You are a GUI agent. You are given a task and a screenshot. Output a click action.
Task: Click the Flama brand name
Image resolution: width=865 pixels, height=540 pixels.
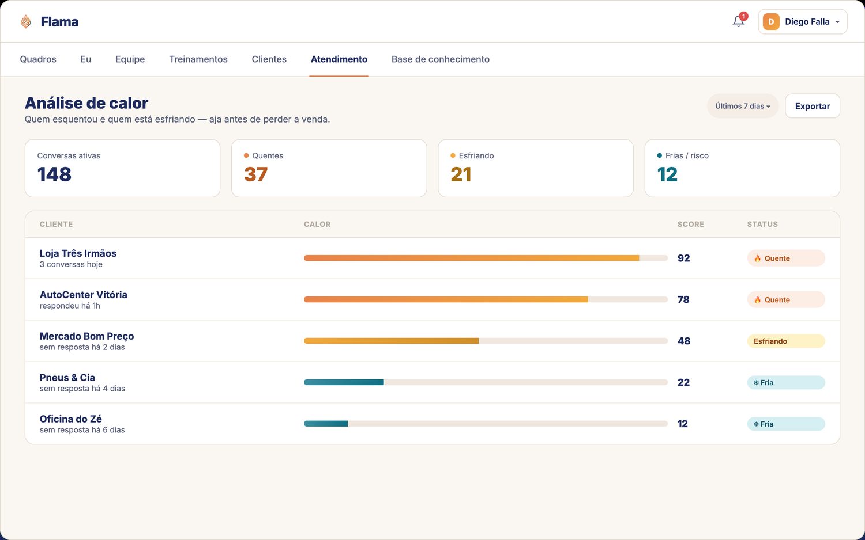(x=59, y=22)
